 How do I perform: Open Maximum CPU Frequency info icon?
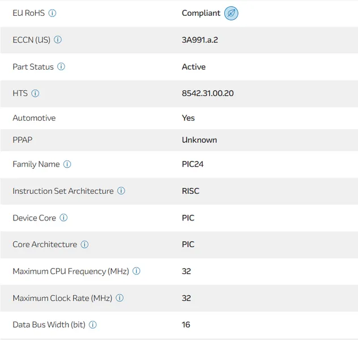137,271
